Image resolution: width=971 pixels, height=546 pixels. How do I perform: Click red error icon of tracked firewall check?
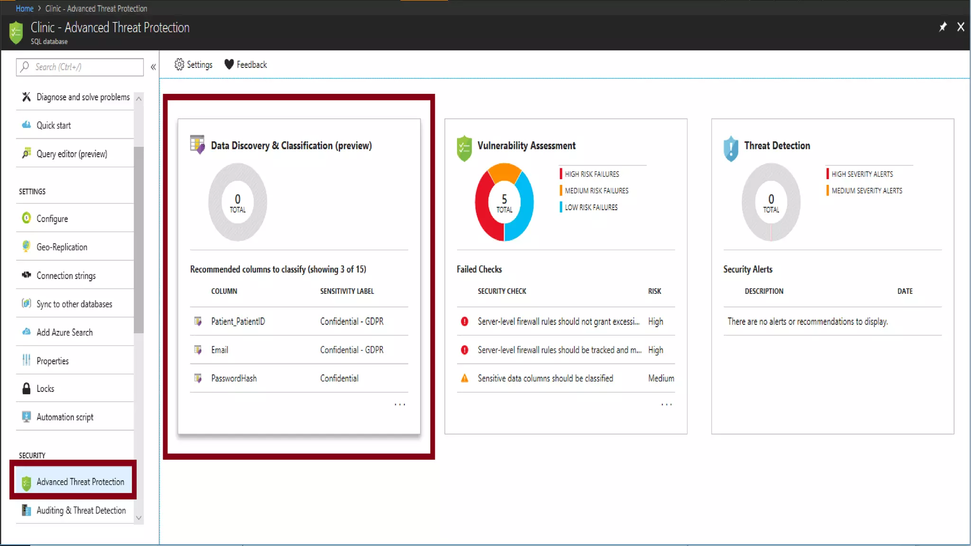point(465,350)
